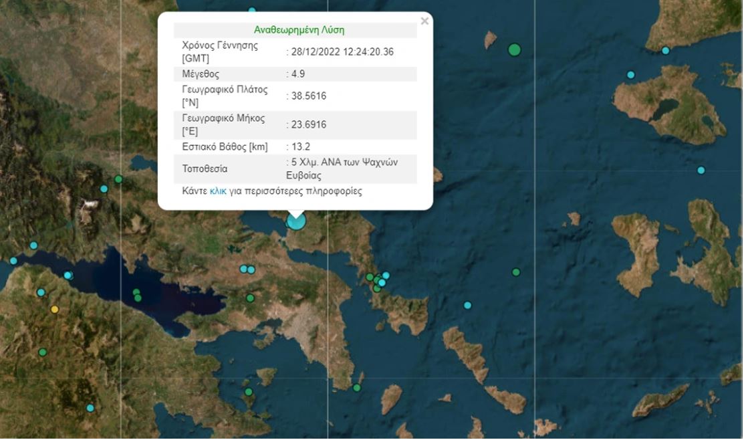Close the earthquake info popup
744x440 pixels.
(x=424, y=21)
